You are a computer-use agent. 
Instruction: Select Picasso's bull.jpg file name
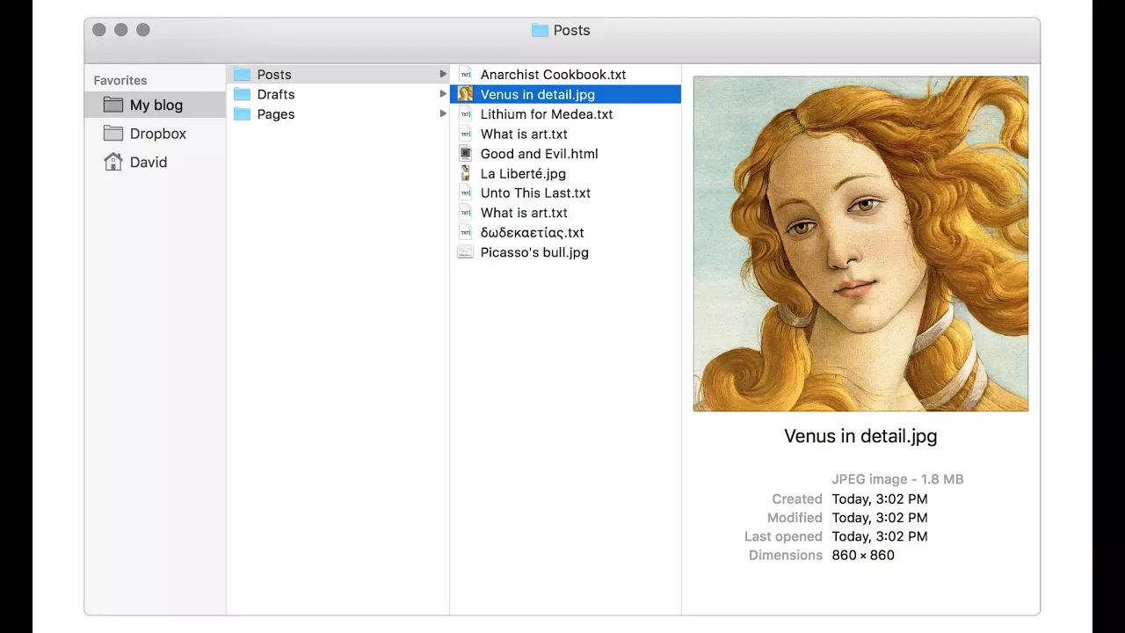(534, 252)
